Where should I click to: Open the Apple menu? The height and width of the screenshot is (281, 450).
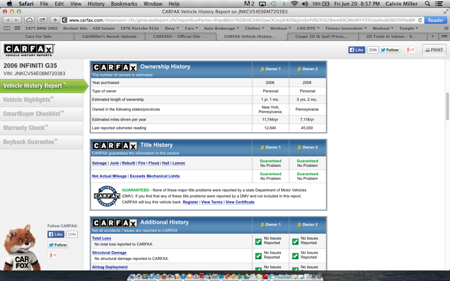10,4
